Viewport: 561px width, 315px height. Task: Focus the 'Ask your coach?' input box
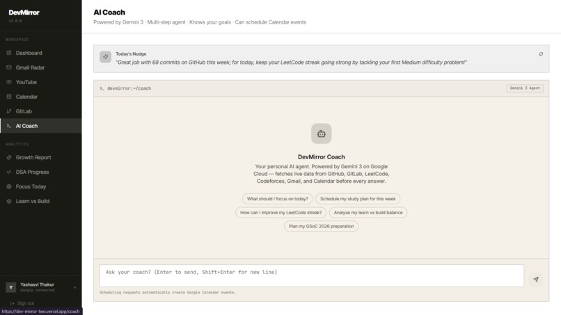coord(312,275)
